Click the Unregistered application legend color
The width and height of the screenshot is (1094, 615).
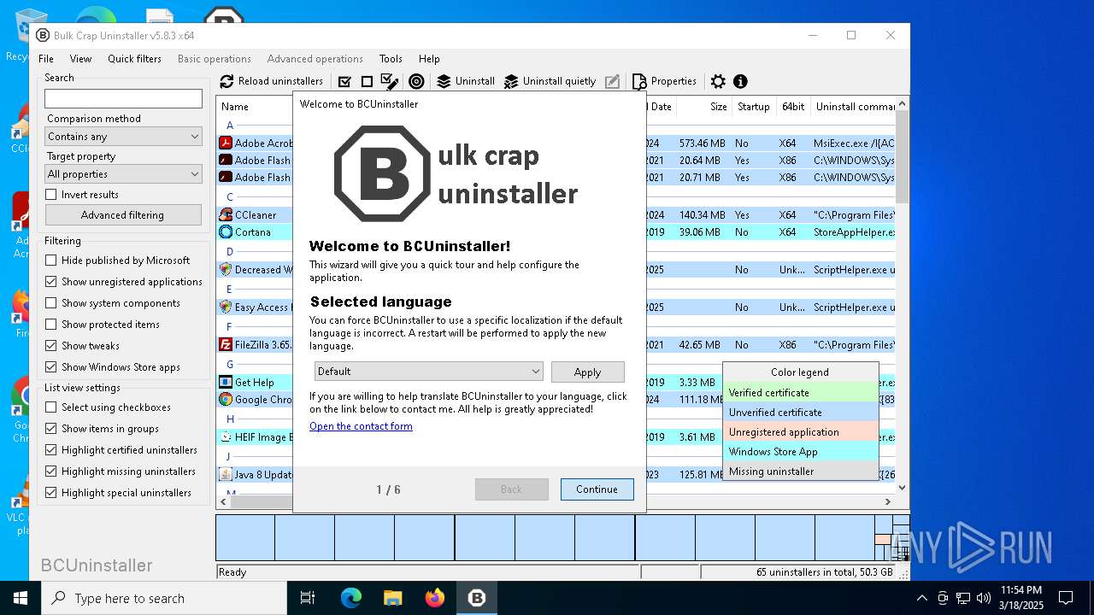click(800, 432)
